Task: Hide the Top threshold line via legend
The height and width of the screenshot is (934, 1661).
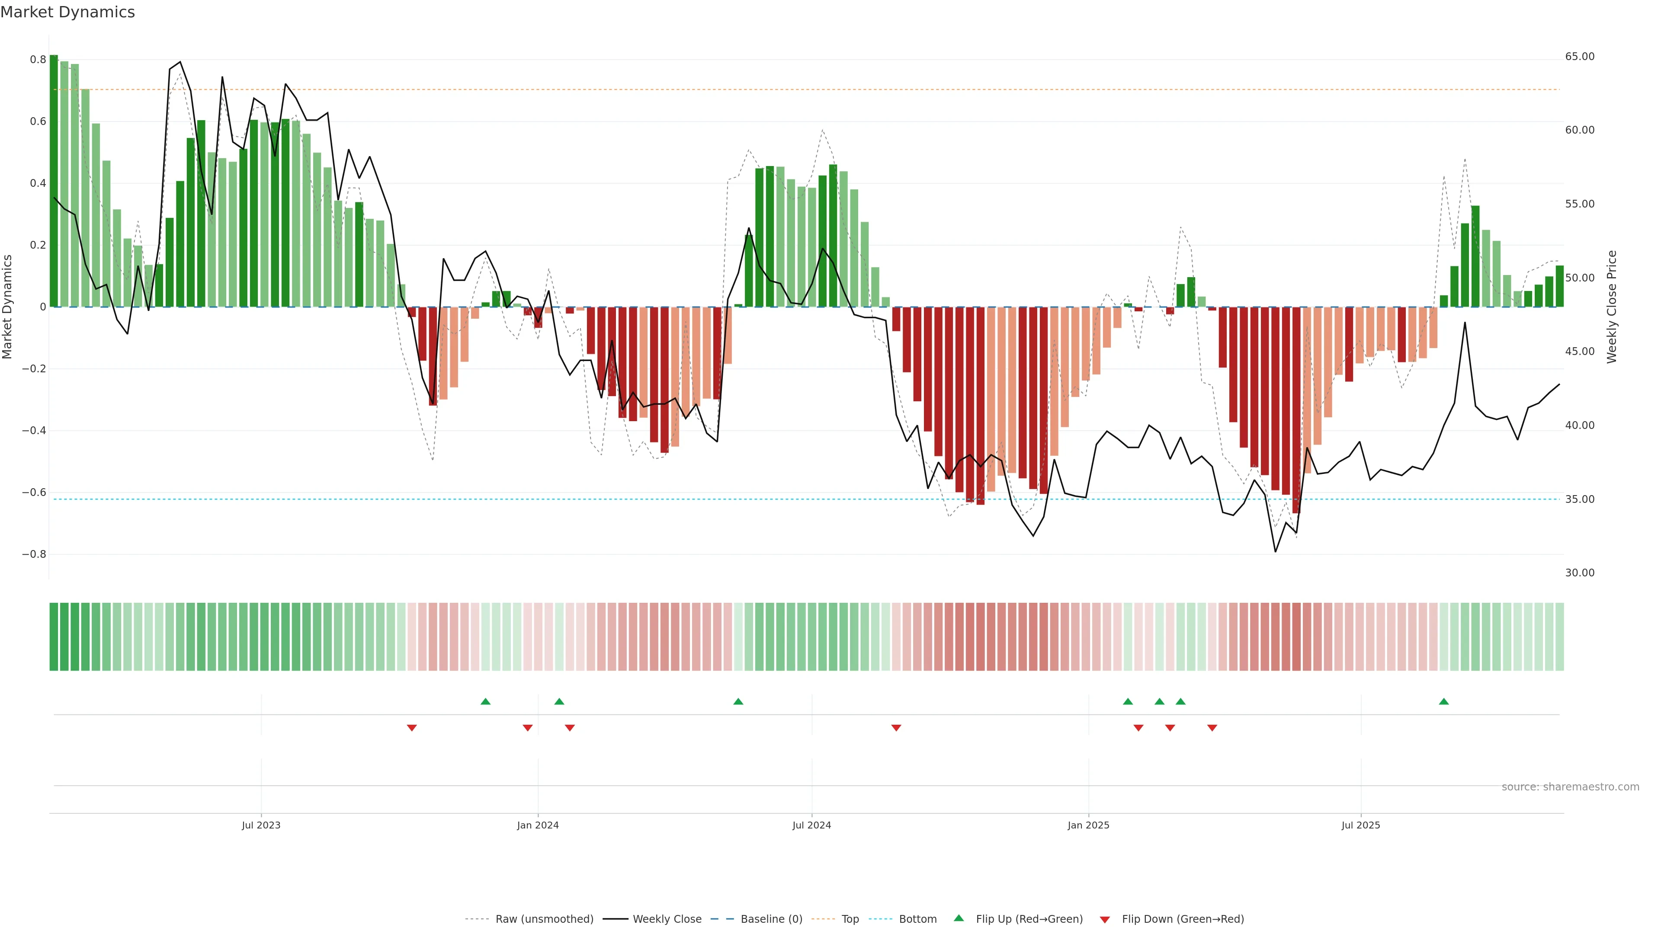Action: pyautogui.click(x=850, y=919)
